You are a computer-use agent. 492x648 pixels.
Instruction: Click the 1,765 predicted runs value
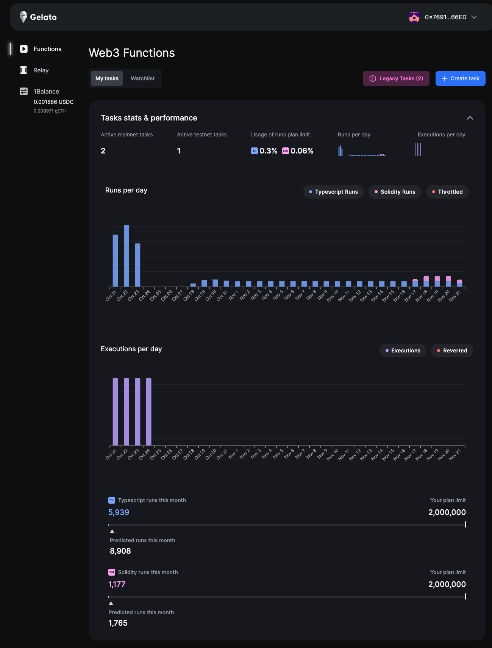point(118,623)
